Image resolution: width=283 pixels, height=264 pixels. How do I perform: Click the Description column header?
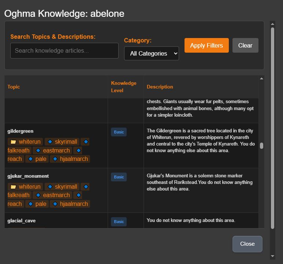tap(160, 87)
